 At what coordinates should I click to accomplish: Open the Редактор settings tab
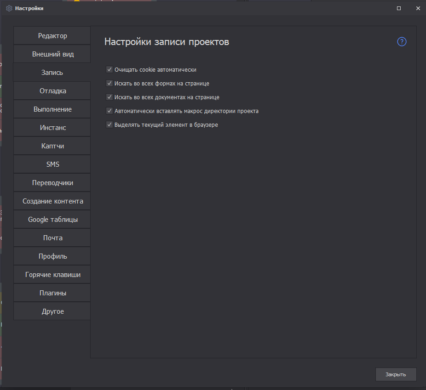coord(52,36)
